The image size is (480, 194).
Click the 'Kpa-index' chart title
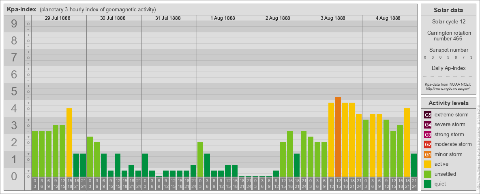[22, 9]
